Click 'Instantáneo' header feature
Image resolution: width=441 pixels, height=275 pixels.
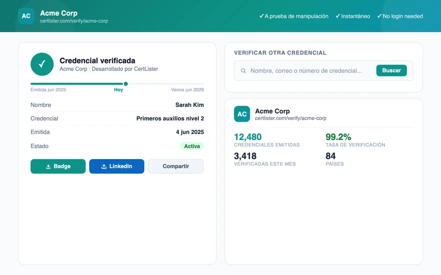[353, 16]
